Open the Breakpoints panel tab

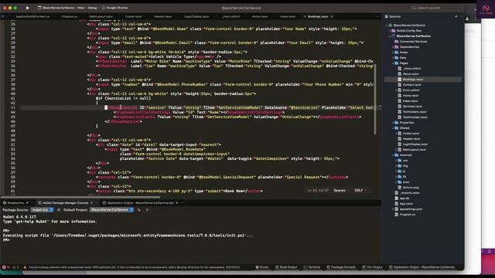(x=15, y=203)
